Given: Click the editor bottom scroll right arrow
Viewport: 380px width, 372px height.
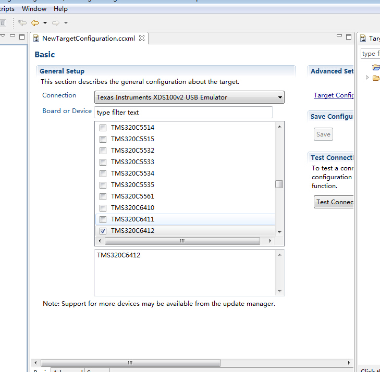Looking at the screenshot, I should (349, 363).
